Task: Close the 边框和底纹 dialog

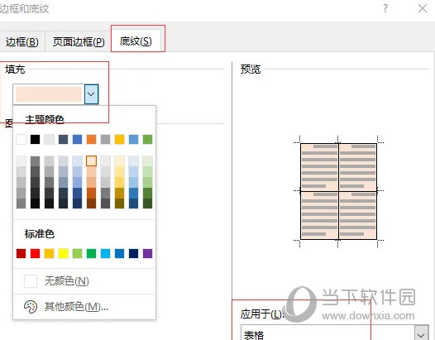Action: tap(423, 8)
